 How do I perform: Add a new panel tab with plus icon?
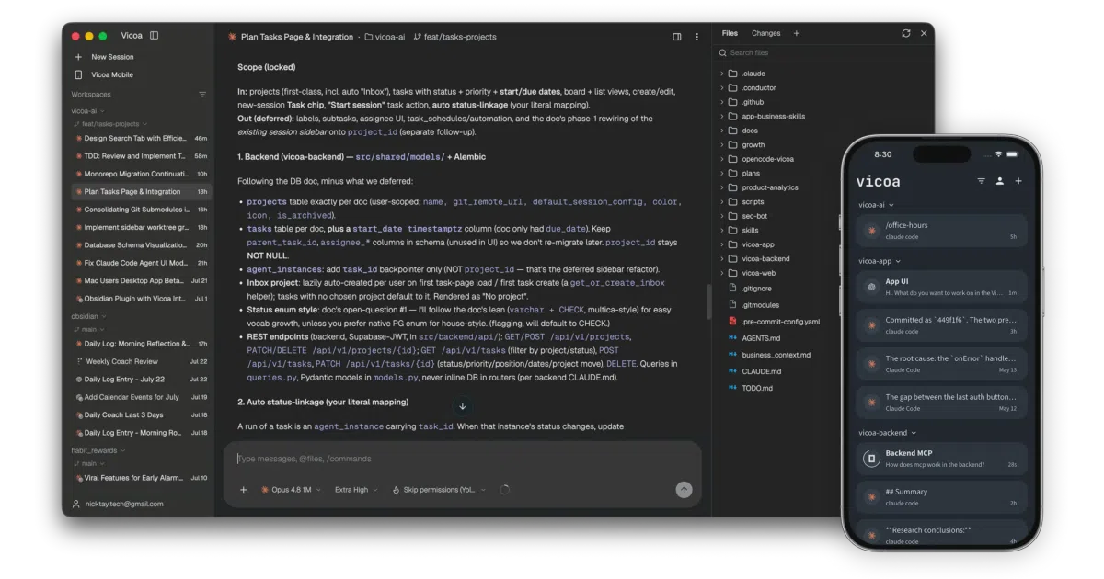point(797,33)
